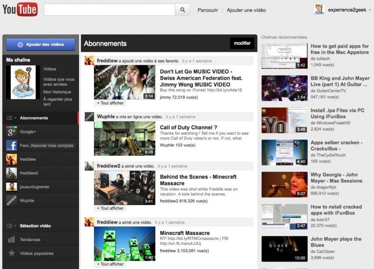374x269 pixels.
Task: Open Call of Duty Channel thumbnail
Action: (x=124, y=138)
